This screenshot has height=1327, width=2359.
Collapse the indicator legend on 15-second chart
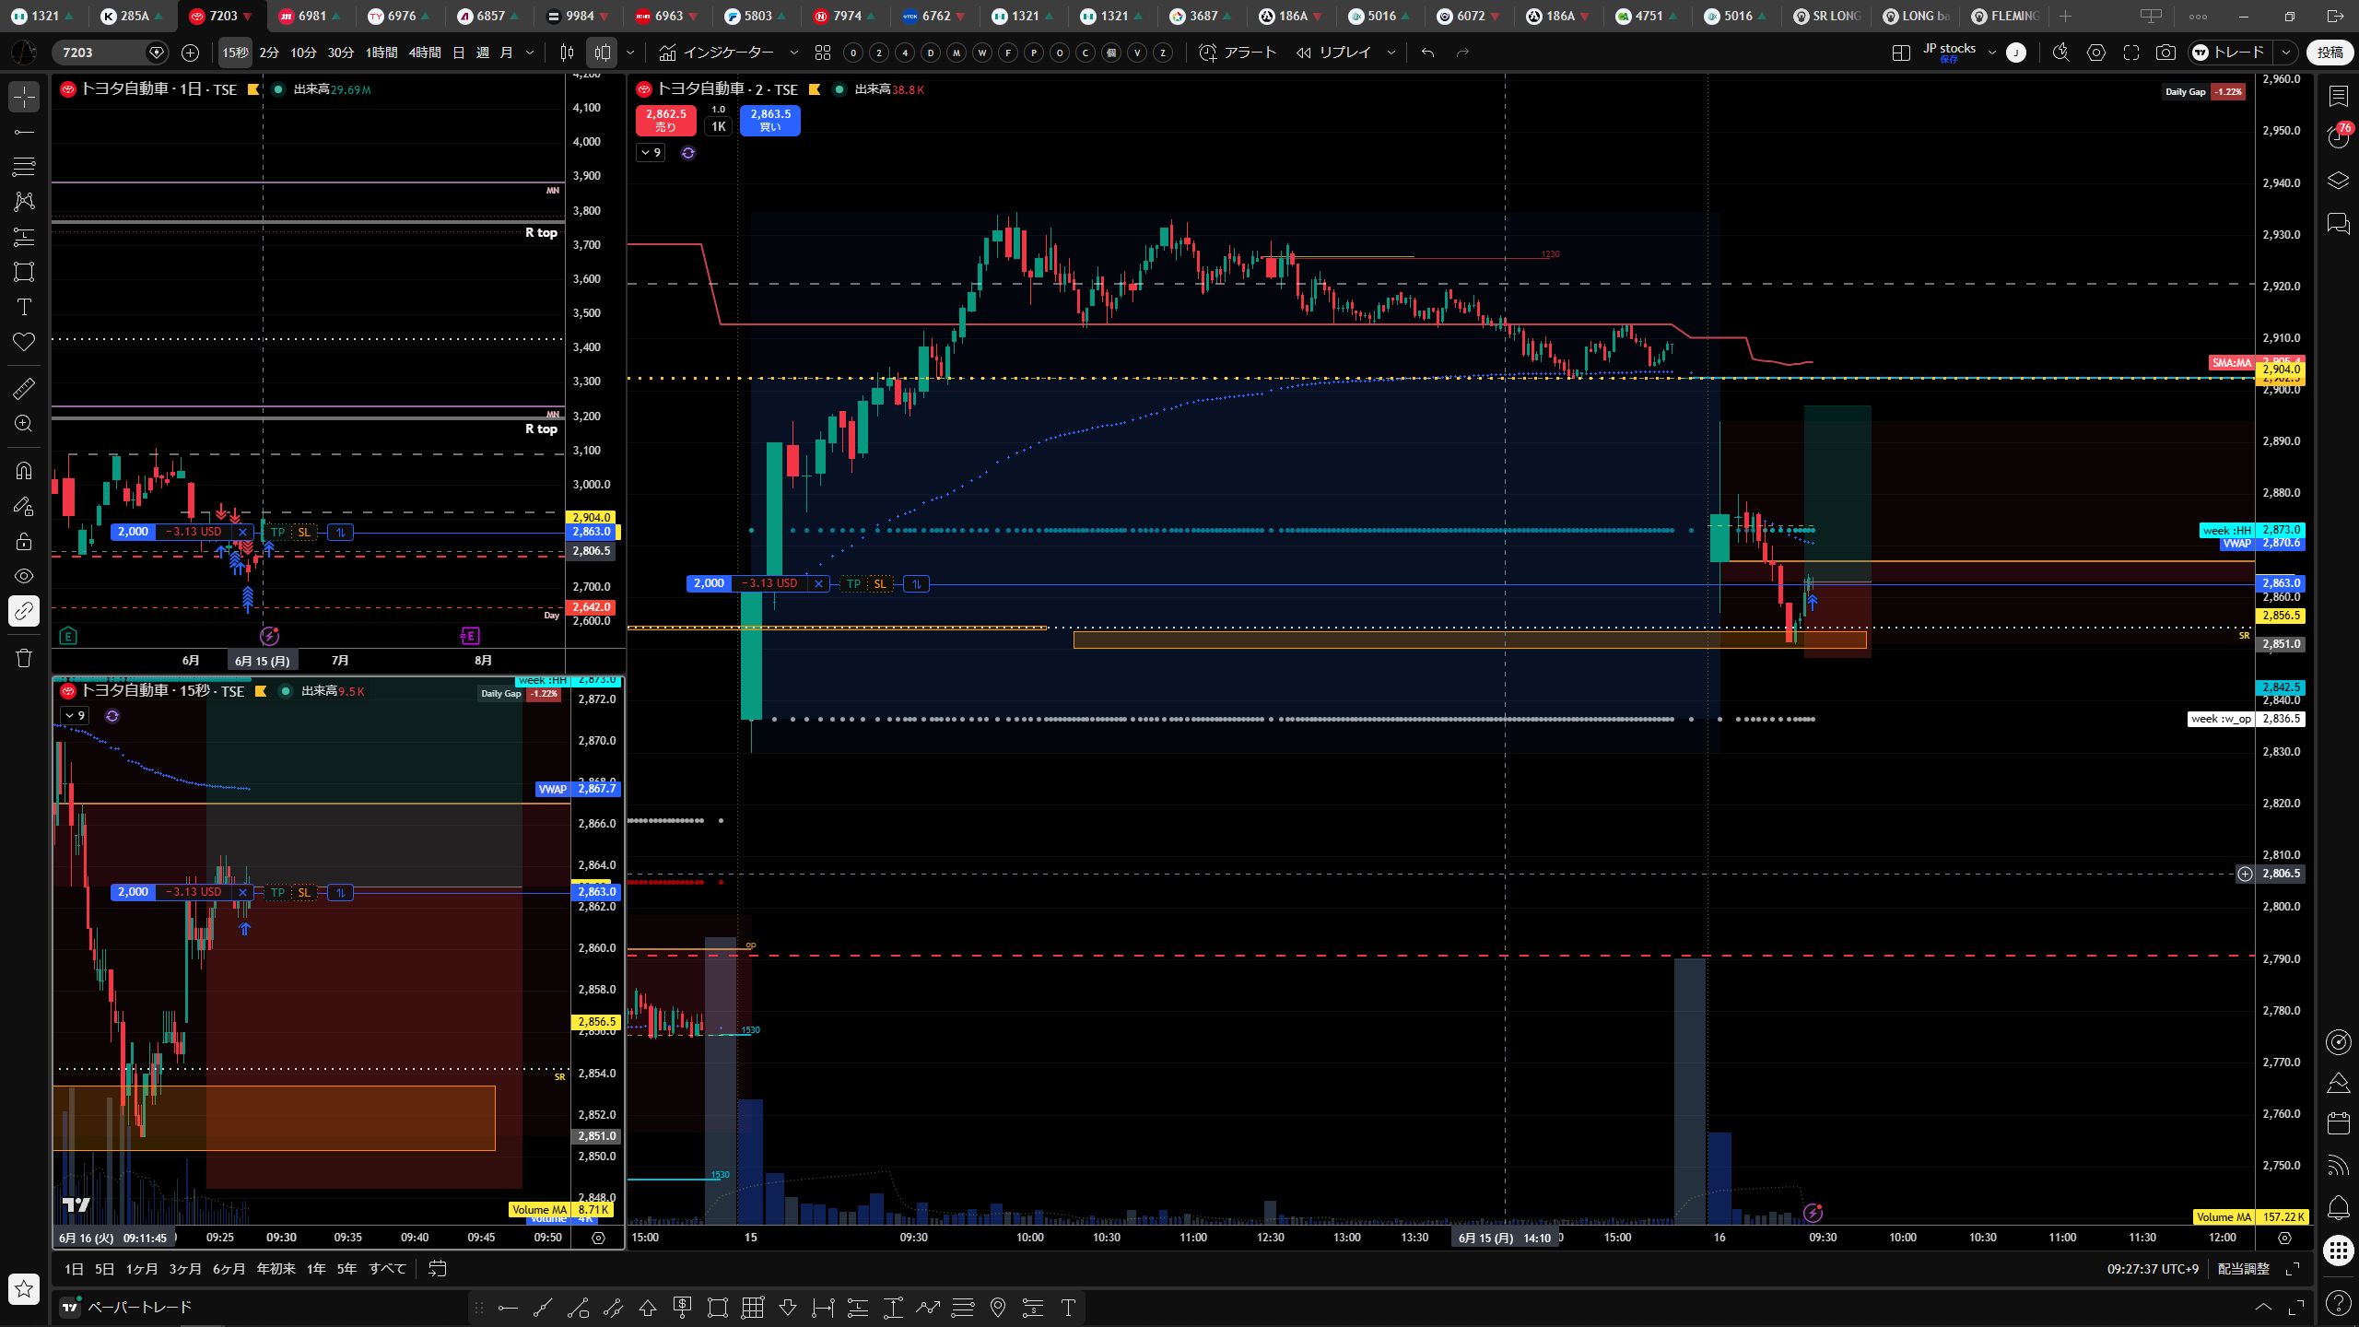(x=76, y=716)
